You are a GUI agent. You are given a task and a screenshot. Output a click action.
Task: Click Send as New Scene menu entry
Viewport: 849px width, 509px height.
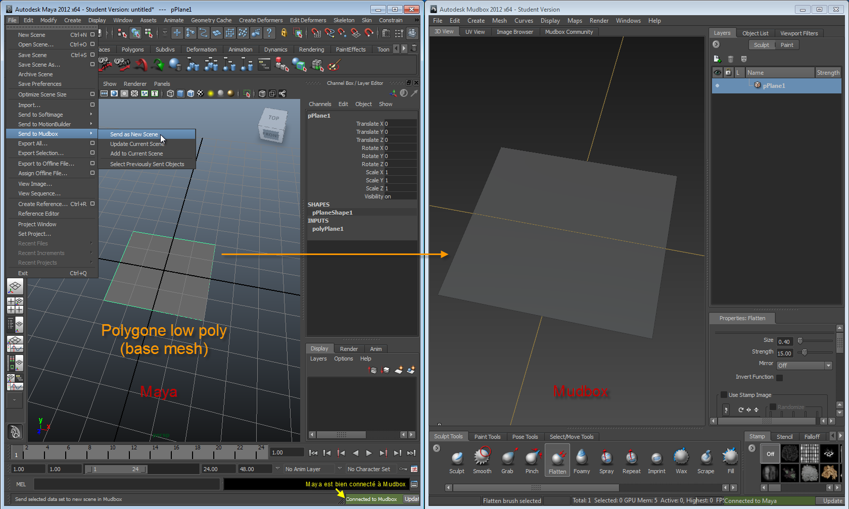tap(134, 134)
